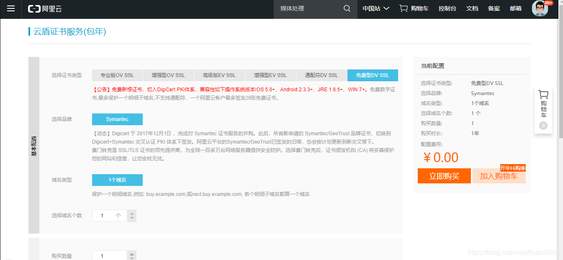This screenshot has width=563, height=260.
Task: Click the 选择证书类型 field label
Action: (67, 75)
